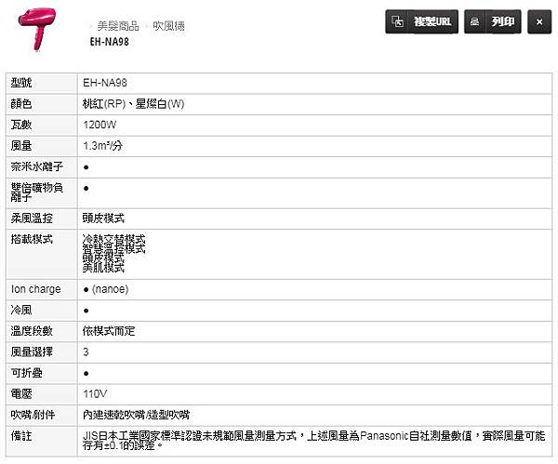Image resolution: width=558 pixels, height=464 pixels.
Task: Click the 列印 print button label
Action: pyautogui.click(x=503, y=21)
